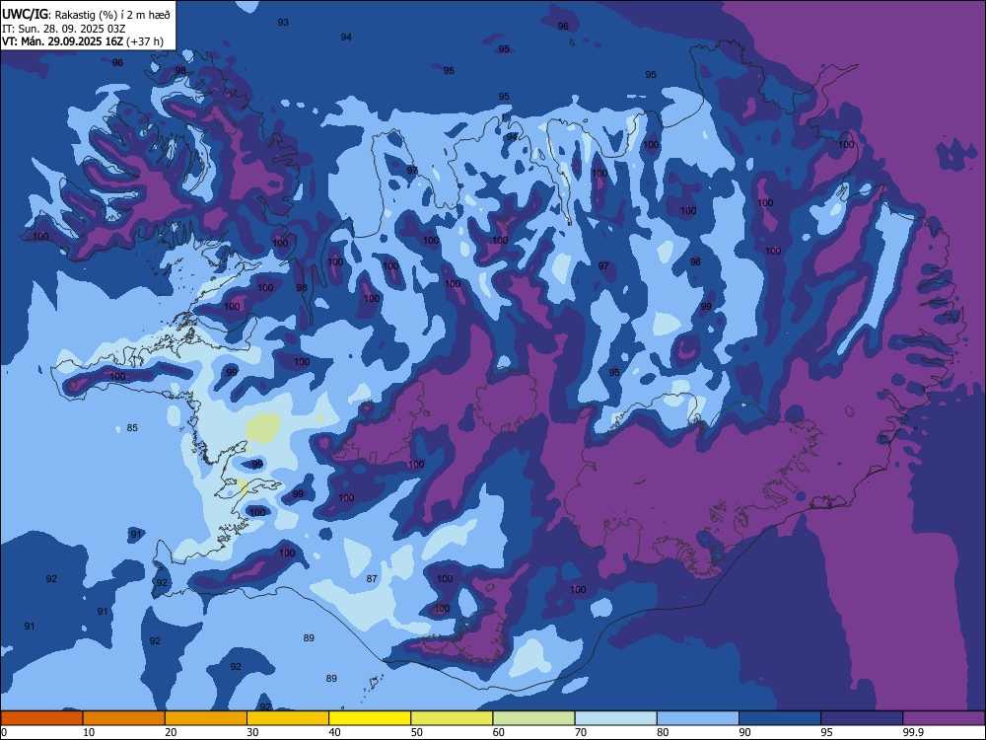Click the dark indigo 95–99.9 legend swatch
The width and height of the screenshot is (986, 740).
(862, 718)
